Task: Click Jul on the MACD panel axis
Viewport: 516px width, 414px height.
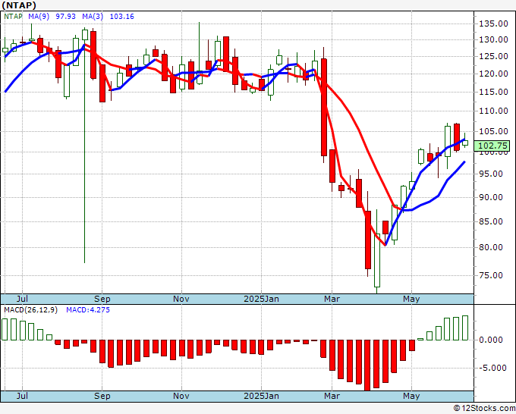Action: point(22,396)
